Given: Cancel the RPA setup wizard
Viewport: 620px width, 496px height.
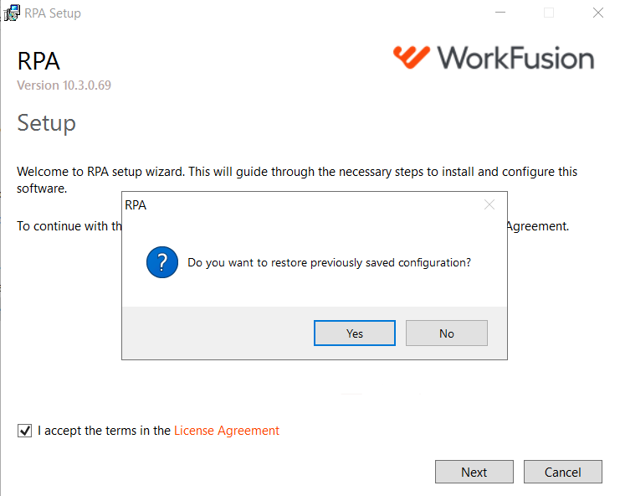Looking at the screenshot, I should tap(562, 472).
